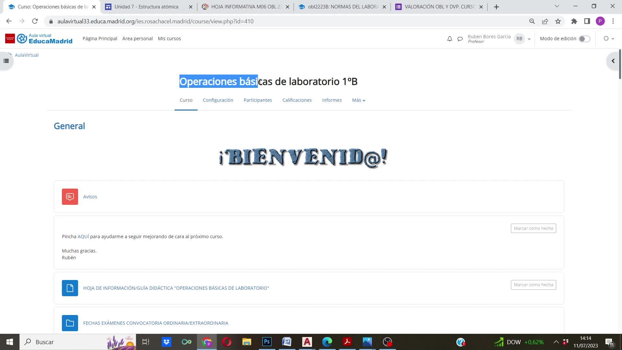Open the user menu beside RB avatar
Screen dimensions: 622x350
click(x=529, y=39)
